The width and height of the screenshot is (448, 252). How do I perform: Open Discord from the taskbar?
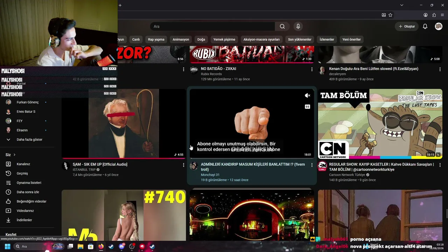[x=121, y=246]
